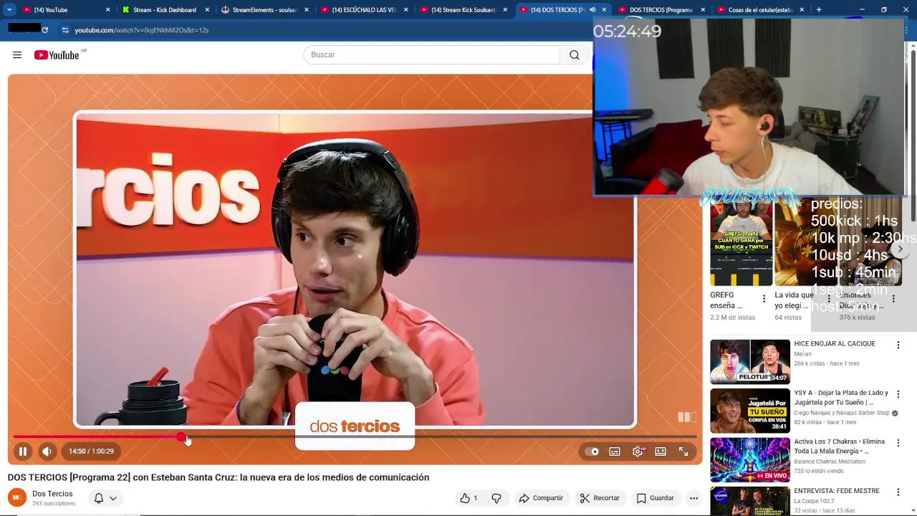The image size is (917, 516).
Task: Click the 14:50 / 1:00:29 time display
Action: pos(91,451)
